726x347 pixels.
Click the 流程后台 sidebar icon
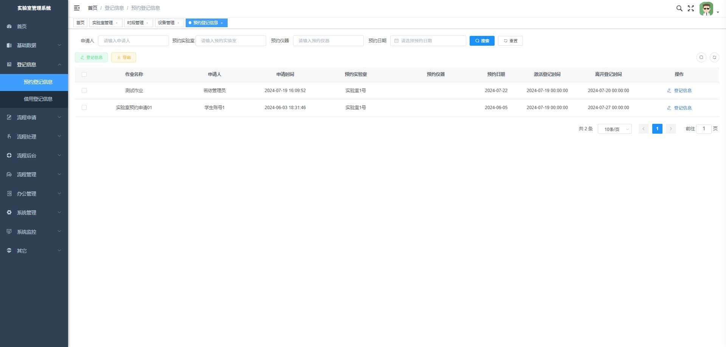point(9,156)
